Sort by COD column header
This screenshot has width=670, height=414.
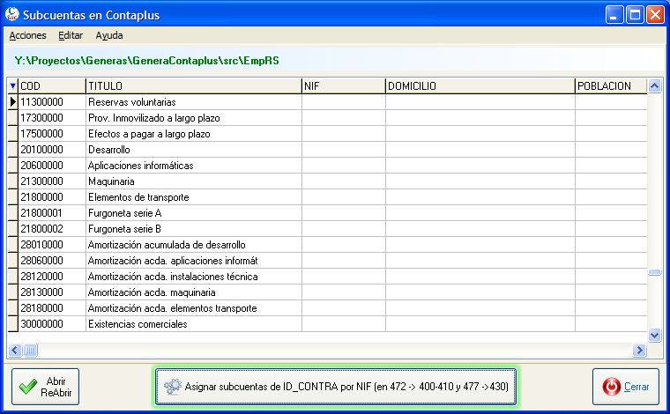52,85
